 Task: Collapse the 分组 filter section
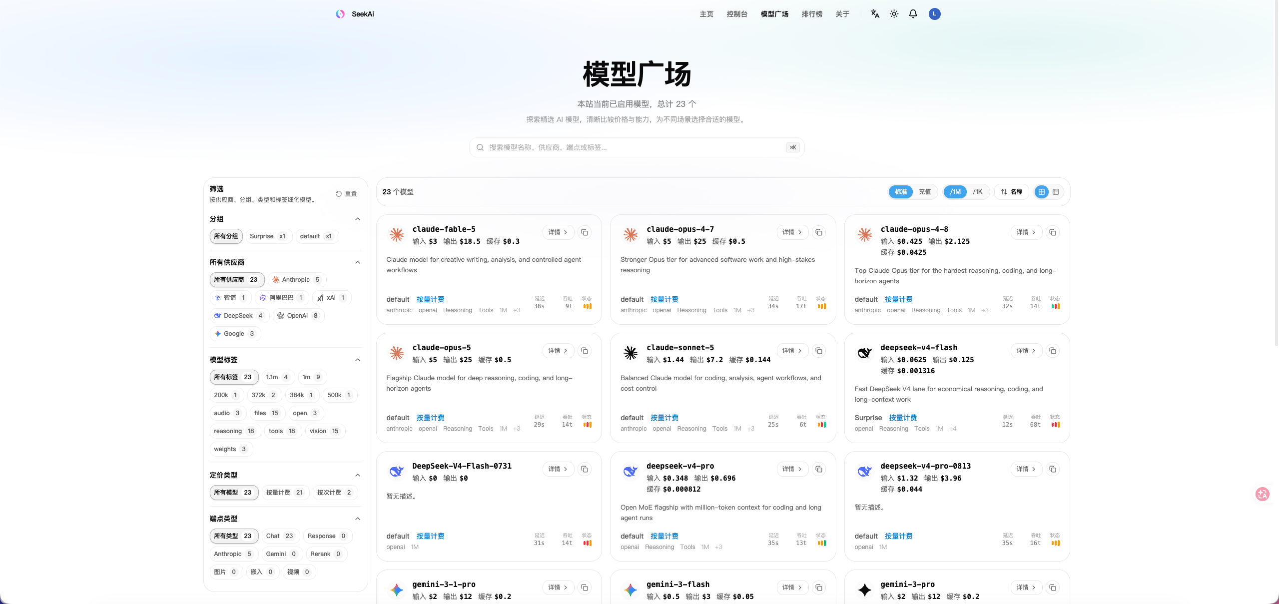[358, 219]
